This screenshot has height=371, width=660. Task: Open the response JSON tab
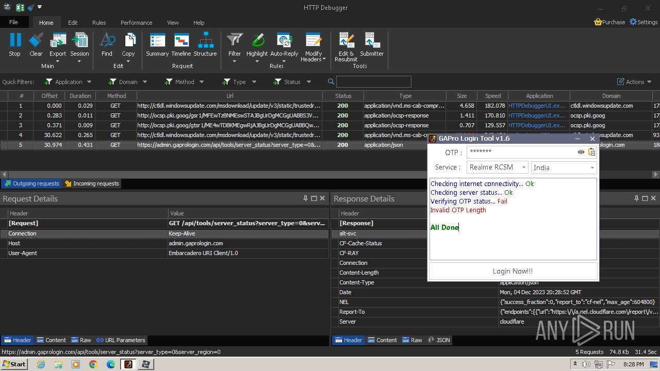coord(439,340)
